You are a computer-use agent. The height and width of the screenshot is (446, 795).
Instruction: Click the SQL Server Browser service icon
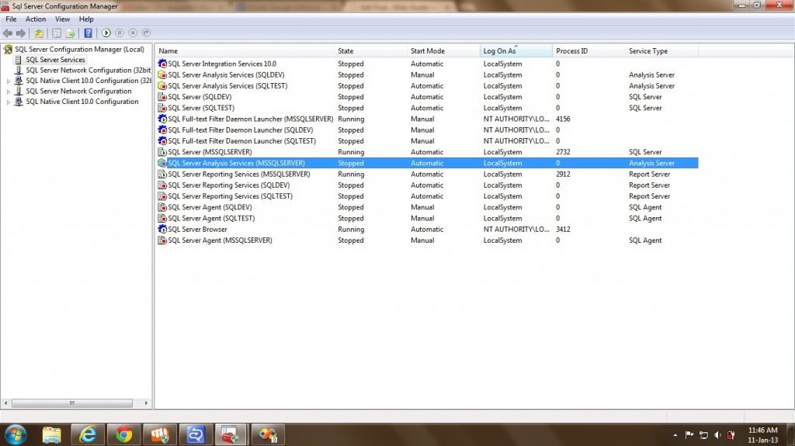(x=162, y=230)
